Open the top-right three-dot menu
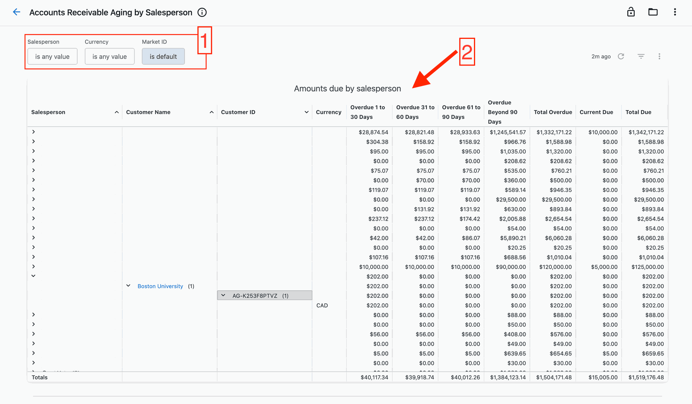The image size is (692, 404). (675, 12)
